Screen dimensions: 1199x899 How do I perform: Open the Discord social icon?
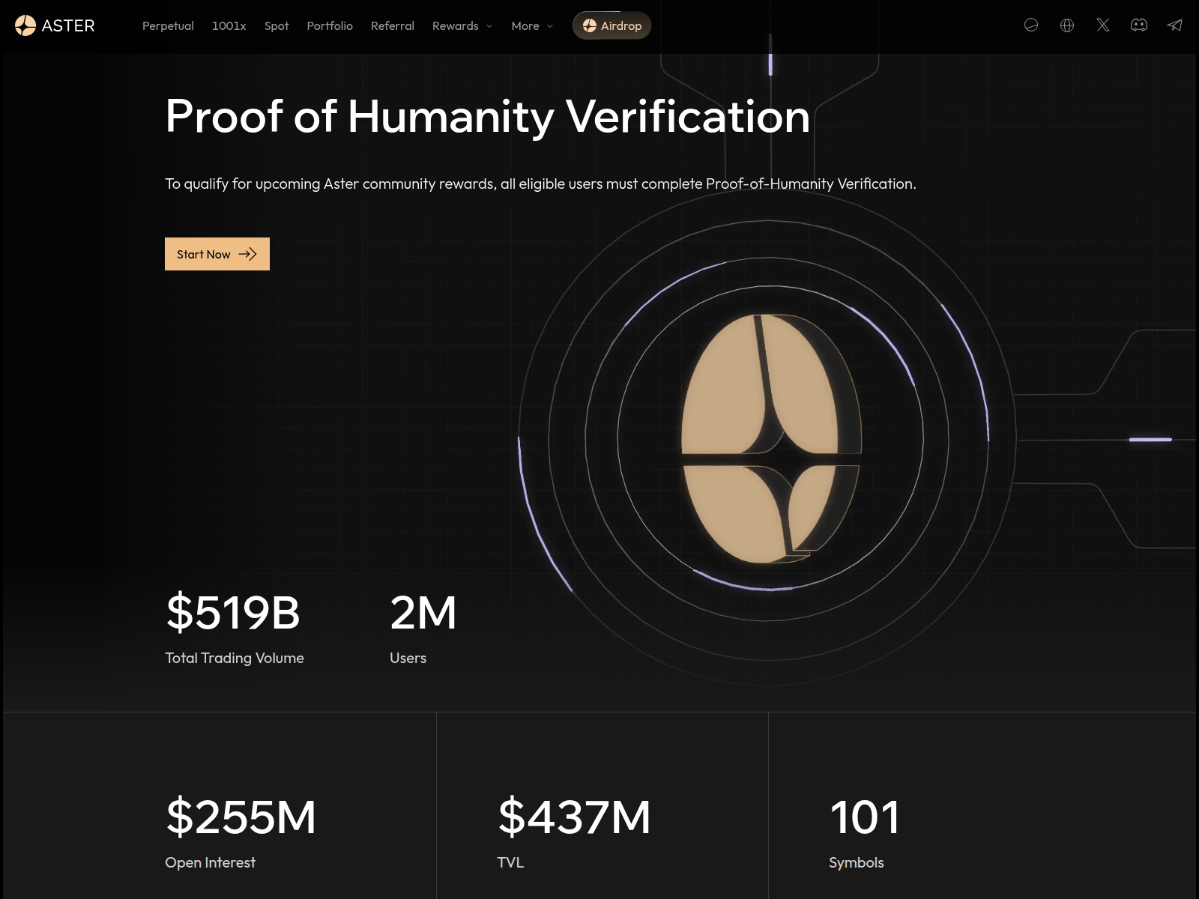[x=1139, y=25]
